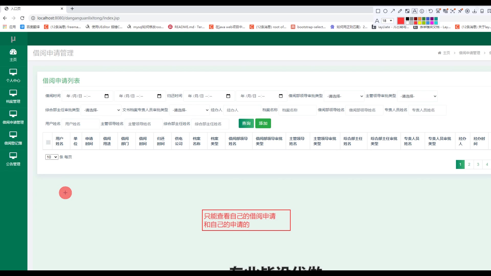Open the font size 18 dropdown
This screenshot has width=491, height=276.
387,21
